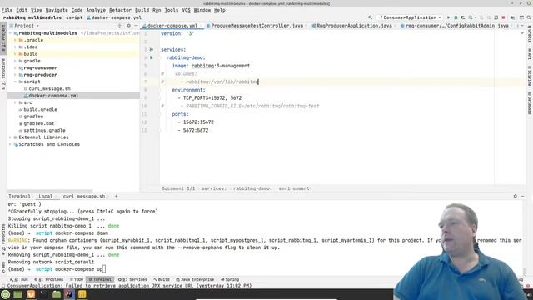Run with coverage icon in toolbar
533x300 pixels.
[463, 17]
